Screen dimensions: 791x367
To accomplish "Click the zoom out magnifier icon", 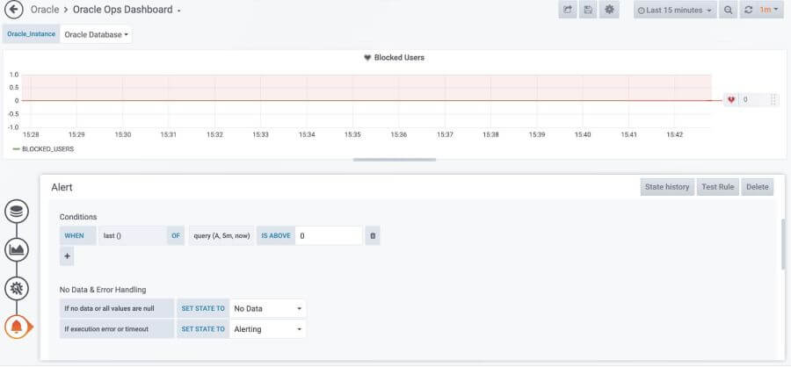I will point(728,10).
